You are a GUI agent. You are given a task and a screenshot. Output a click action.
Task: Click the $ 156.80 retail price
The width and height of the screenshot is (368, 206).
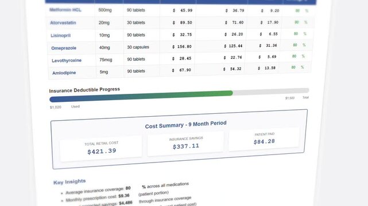(181, 46)
